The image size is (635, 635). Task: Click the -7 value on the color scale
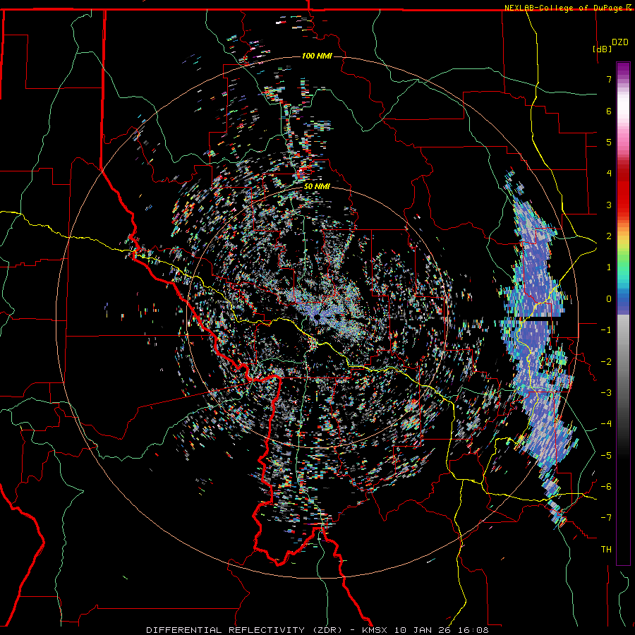click(x=606, y=518)
